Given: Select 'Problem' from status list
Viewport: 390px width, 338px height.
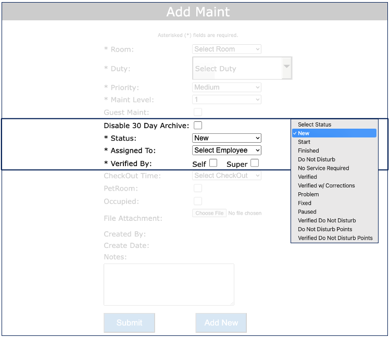Looking at the screenshot, I should coord(308,194).
